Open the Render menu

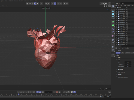(21, 1)
